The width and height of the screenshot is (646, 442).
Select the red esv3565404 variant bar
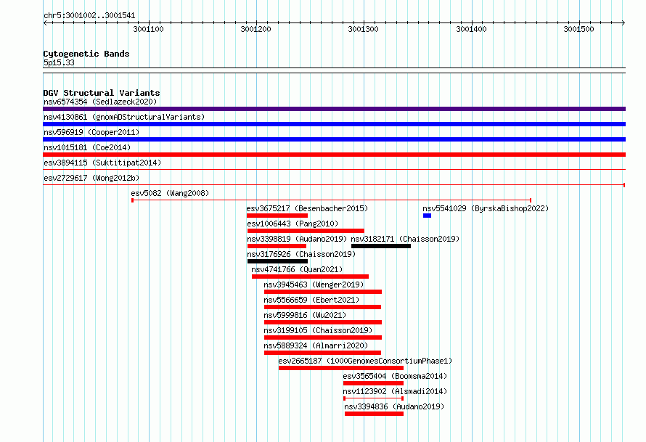click(x=373, y=383)
